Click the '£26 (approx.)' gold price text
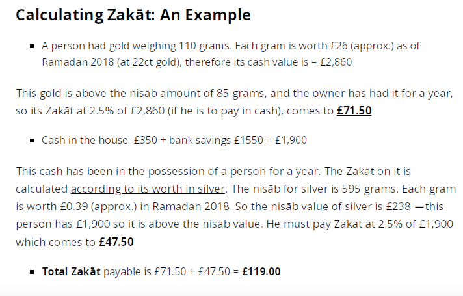This screenshot has width=463, height=296. (x=362, y=46)
